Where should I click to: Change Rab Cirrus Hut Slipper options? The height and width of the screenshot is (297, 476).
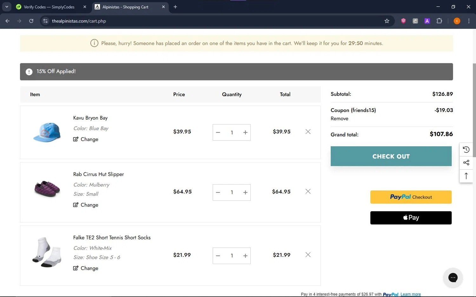coord(86,205)
